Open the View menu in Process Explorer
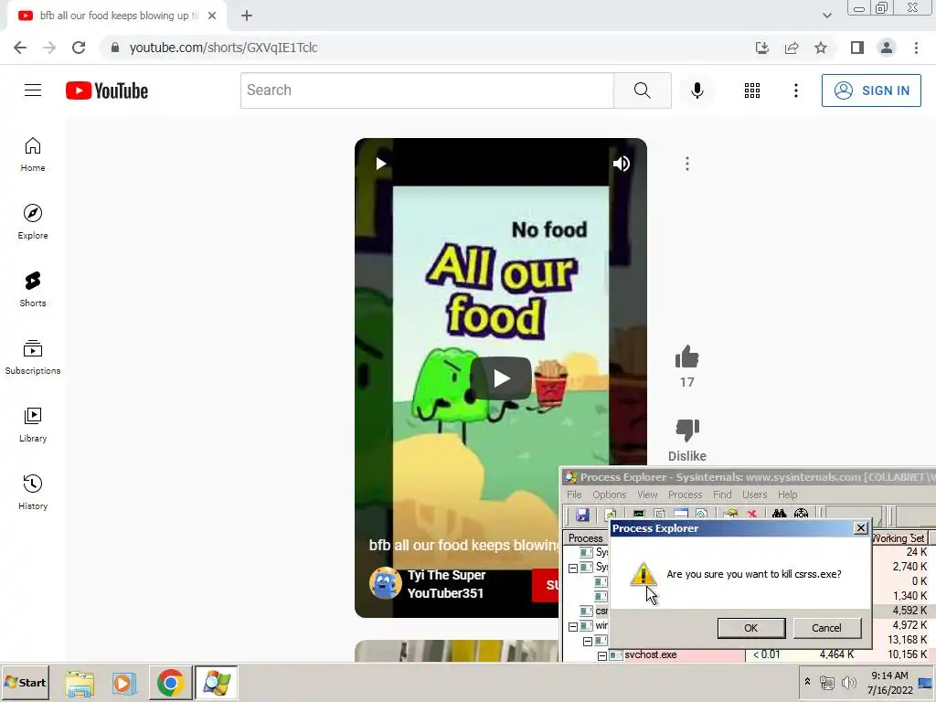 pyautogui.click(x=647, y=495)
